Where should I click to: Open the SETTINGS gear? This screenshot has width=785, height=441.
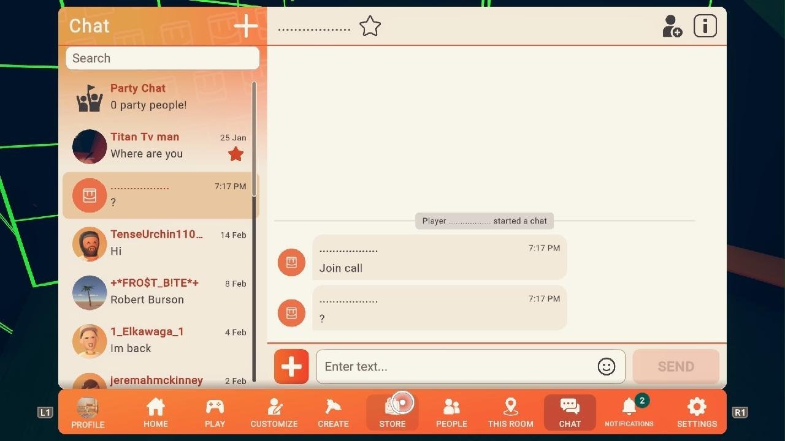[697, 412]
